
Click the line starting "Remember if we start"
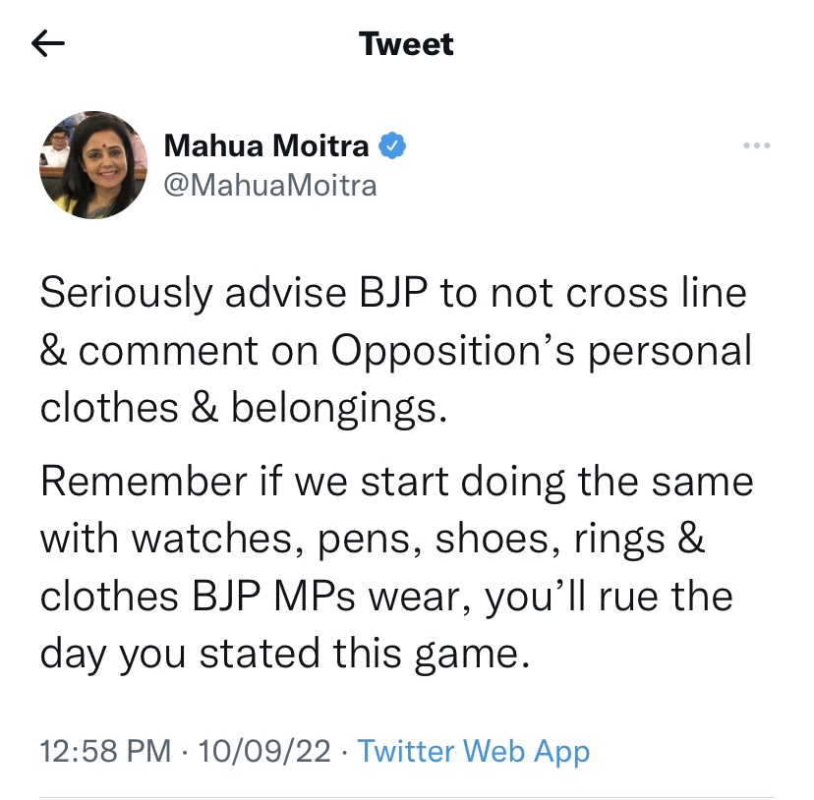(396, 482)
